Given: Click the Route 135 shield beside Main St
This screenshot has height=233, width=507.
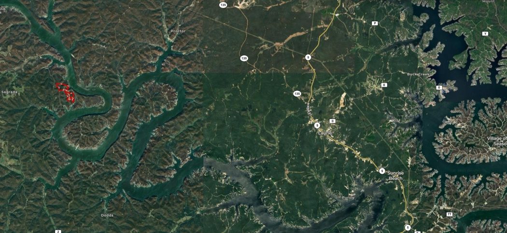Looking at the screenshot, I should (297, 94).
